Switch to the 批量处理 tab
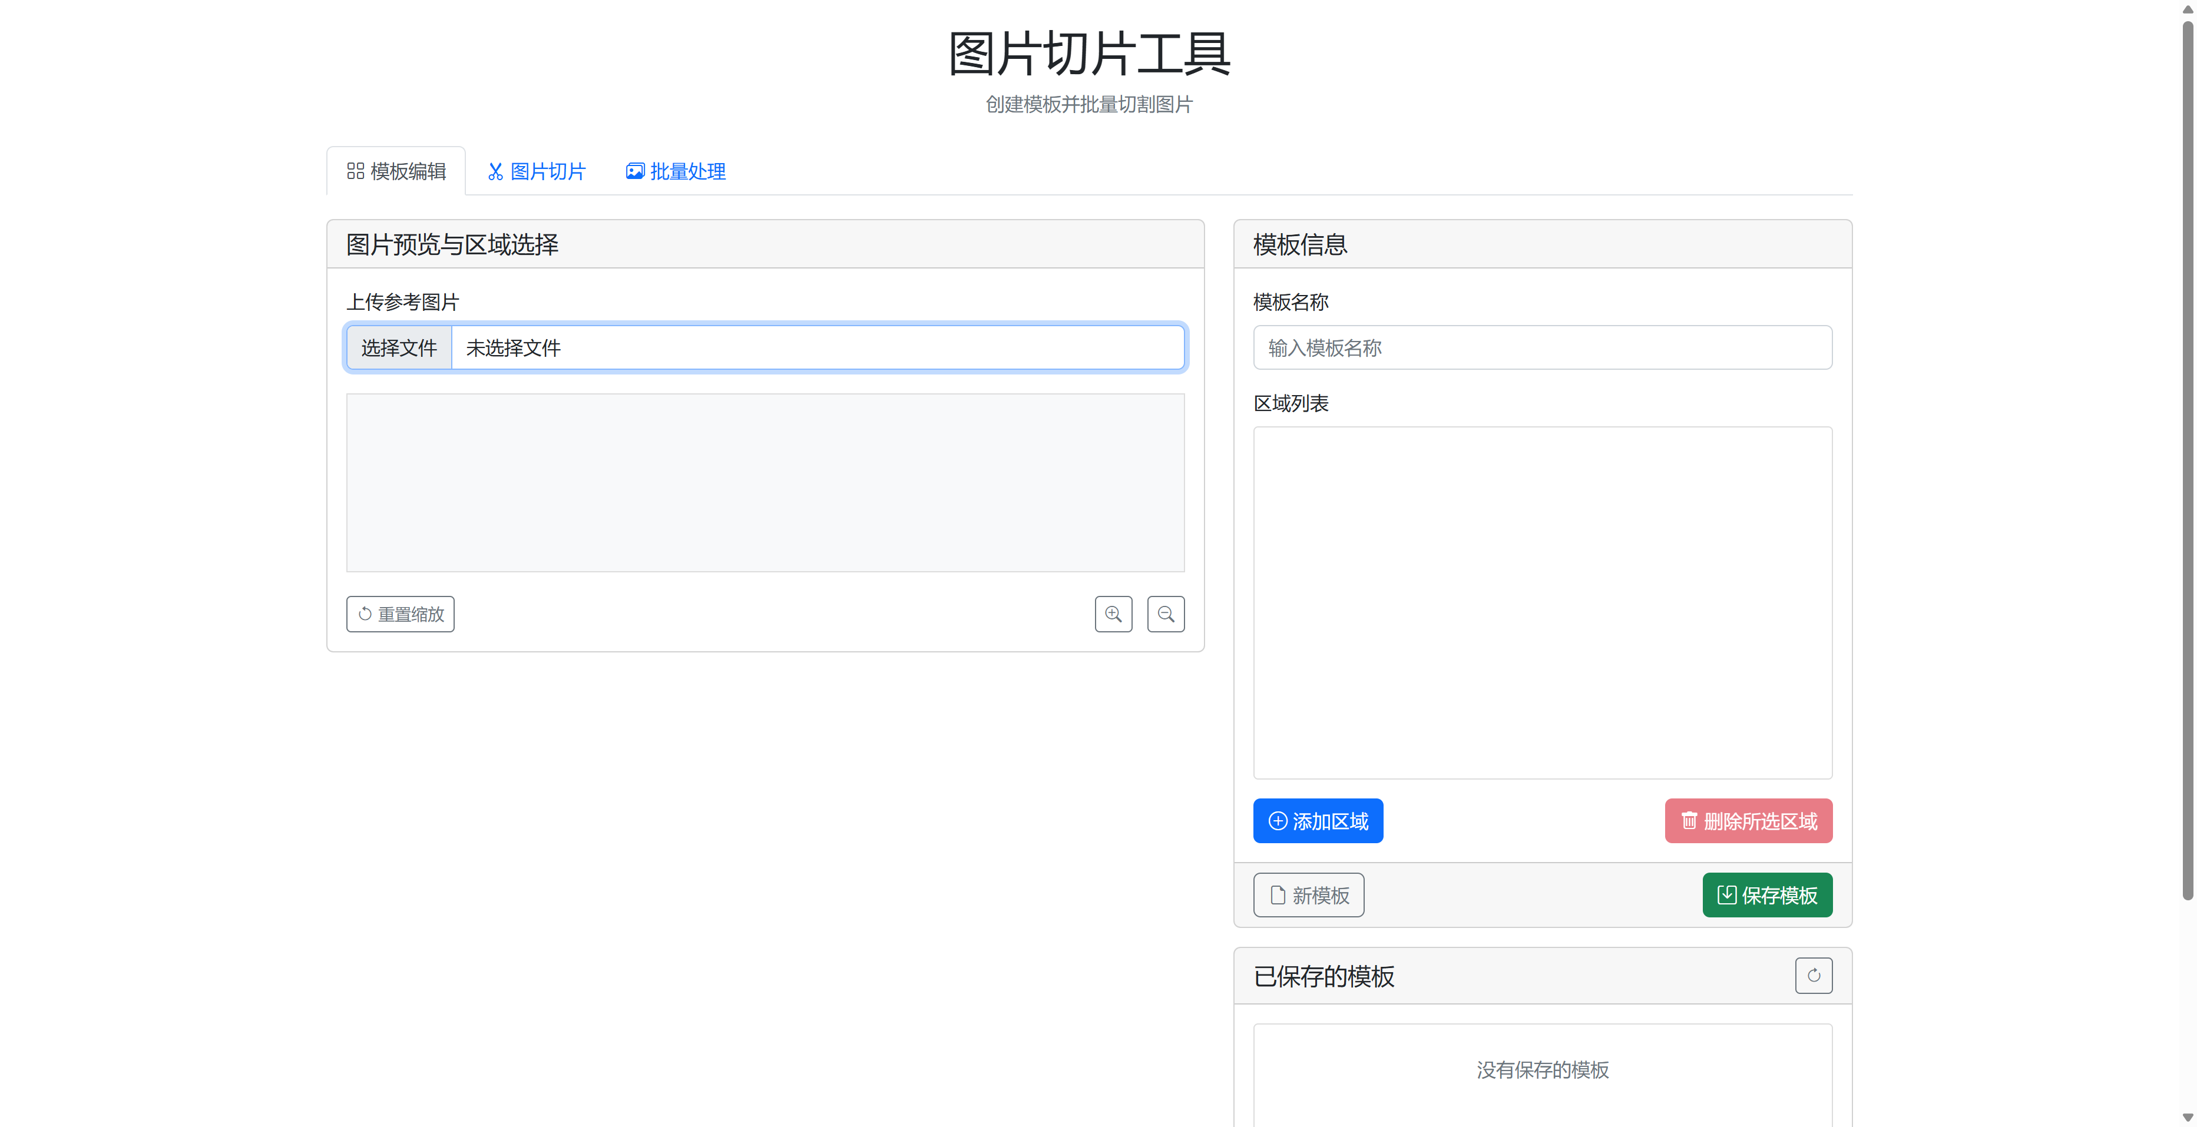 676,171
